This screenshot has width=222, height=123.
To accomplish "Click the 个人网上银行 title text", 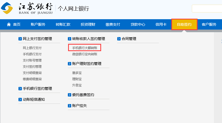I will (x=73, y=9).
